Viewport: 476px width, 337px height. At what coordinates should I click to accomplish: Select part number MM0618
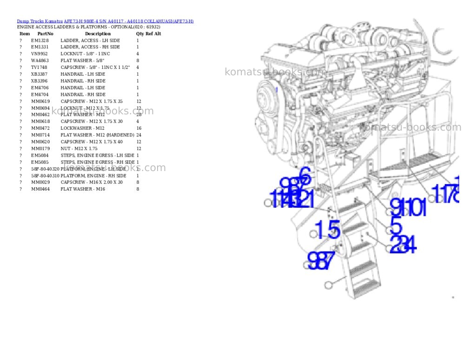click(40, 121)
